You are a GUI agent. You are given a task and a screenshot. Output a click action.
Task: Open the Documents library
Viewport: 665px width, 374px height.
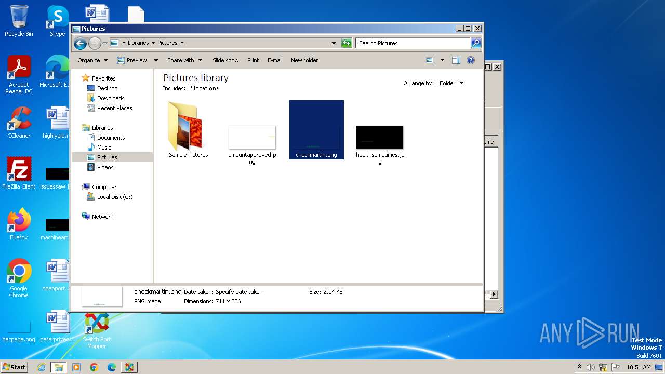click(111, 138)
